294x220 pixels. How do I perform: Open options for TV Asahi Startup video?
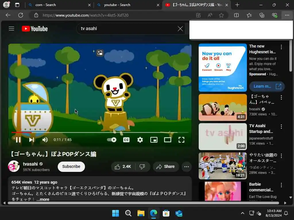click(281, 127)
